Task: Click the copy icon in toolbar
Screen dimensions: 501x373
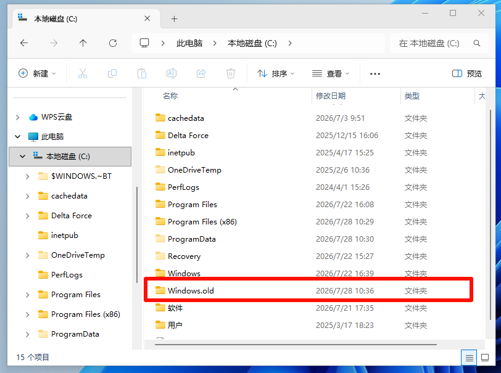Action: coord(112,74)
